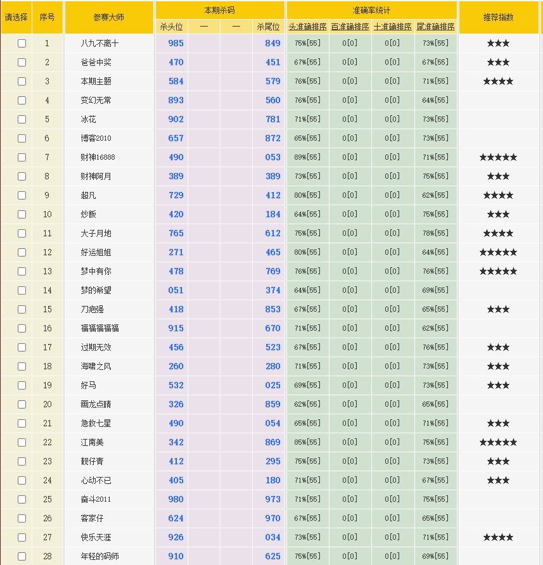543x565 pixels.
Task: Click the four-star rating for 快乐天涯
Action: pos(498,537)
